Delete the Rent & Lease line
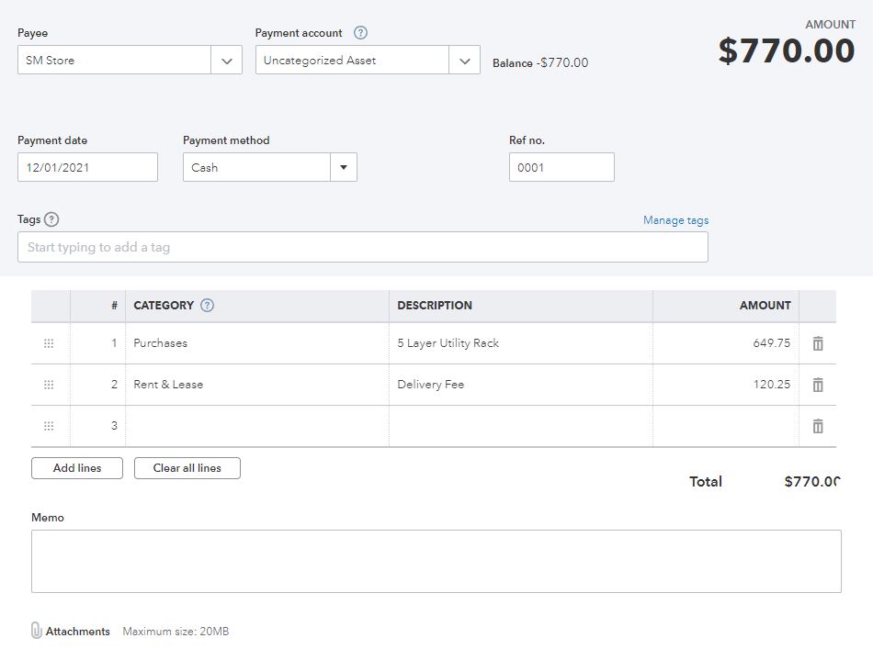Image resolution: width=873 pixels, height=649 pixels. coord(818,385)
